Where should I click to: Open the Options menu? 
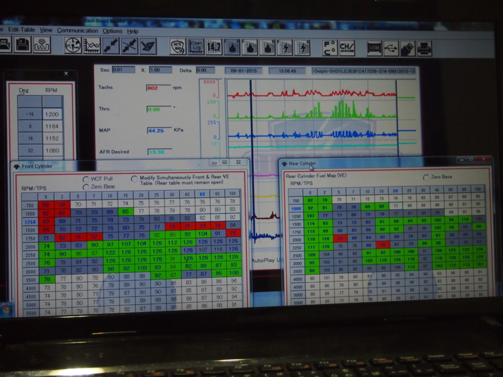(113, 31)
